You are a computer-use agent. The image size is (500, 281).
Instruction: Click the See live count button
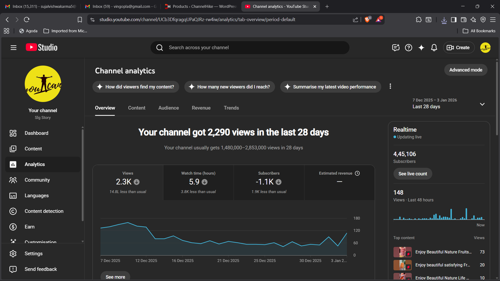pyautogui.click(x=412, y=174)
